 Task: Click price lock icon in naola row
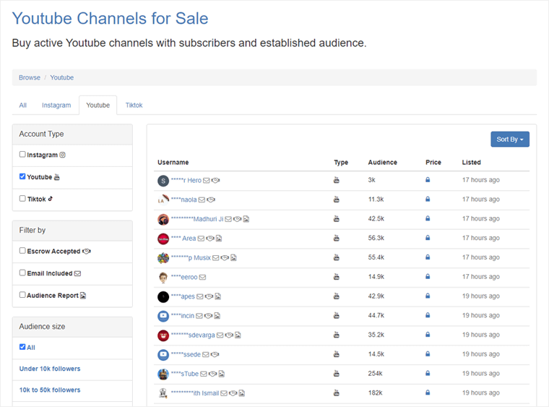(x=428, y=199)
